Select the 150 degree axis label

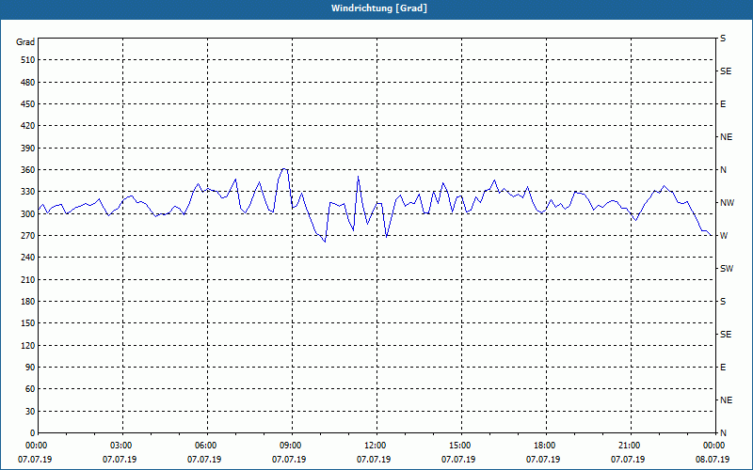click(x=28, y=323)
